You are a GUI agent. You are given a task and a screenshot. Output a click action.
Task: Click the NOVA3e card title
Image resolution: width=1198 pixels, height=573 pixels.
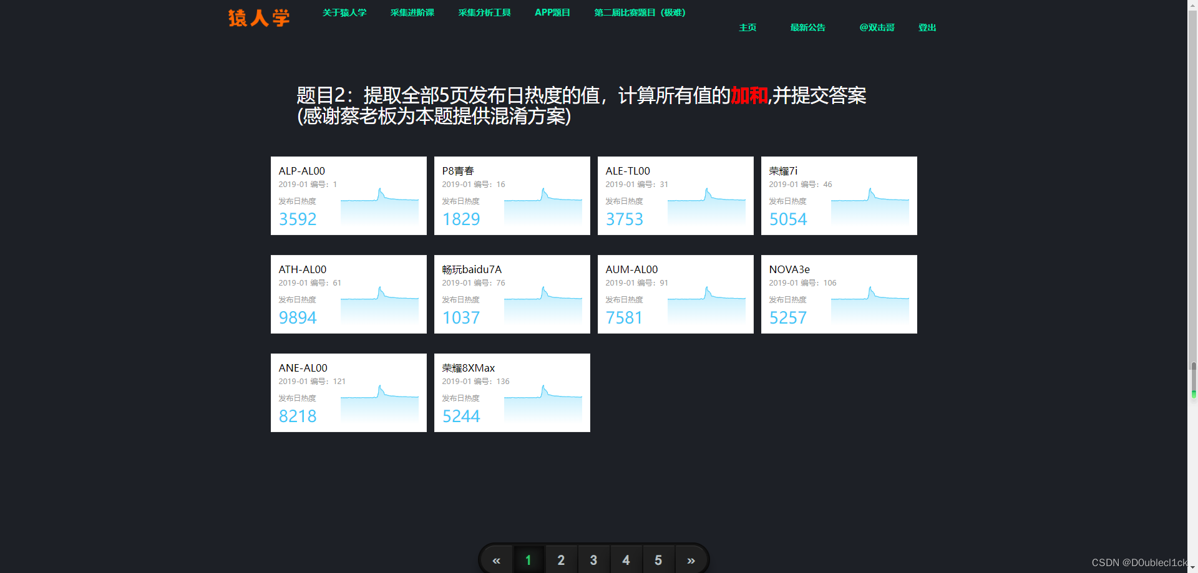[x=789, y=269]
